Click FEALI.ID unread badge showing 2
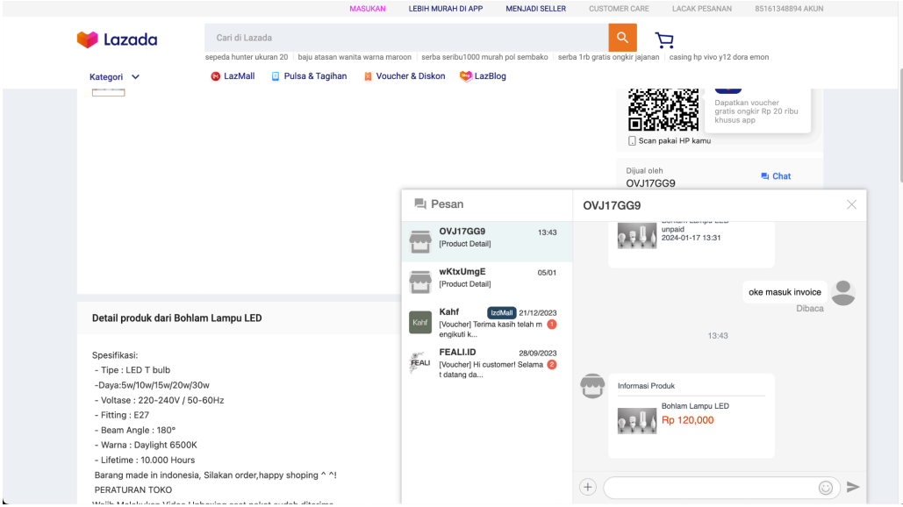This screenshot has width=903, height=507. (x=552, y=365)
